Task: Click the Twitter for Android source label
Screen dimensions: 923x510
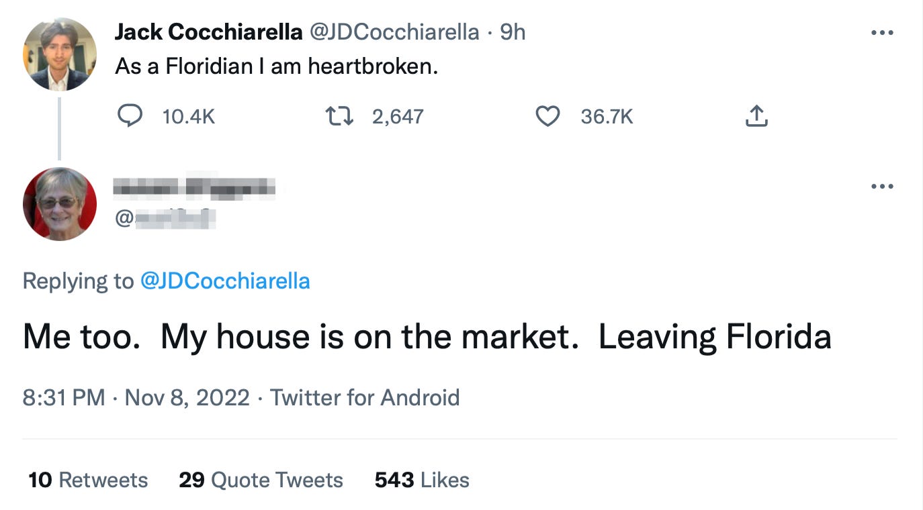Action: [x=365, y=397]
